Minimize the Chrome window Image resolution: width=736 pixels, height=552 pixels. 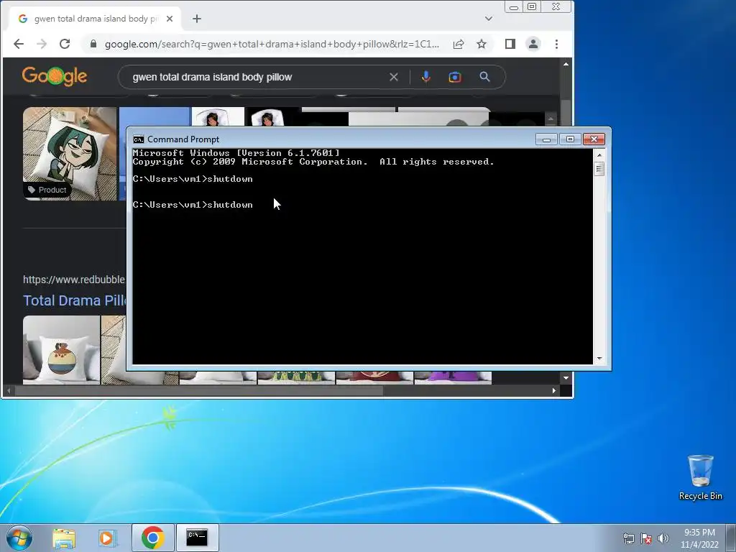click(x=514, y=7)
